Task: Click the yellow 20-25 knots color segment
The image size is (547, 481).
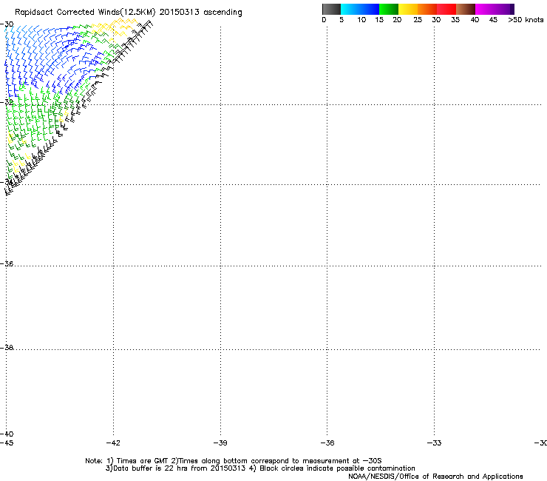Action: pyautogui.click(x=408, y=9)
